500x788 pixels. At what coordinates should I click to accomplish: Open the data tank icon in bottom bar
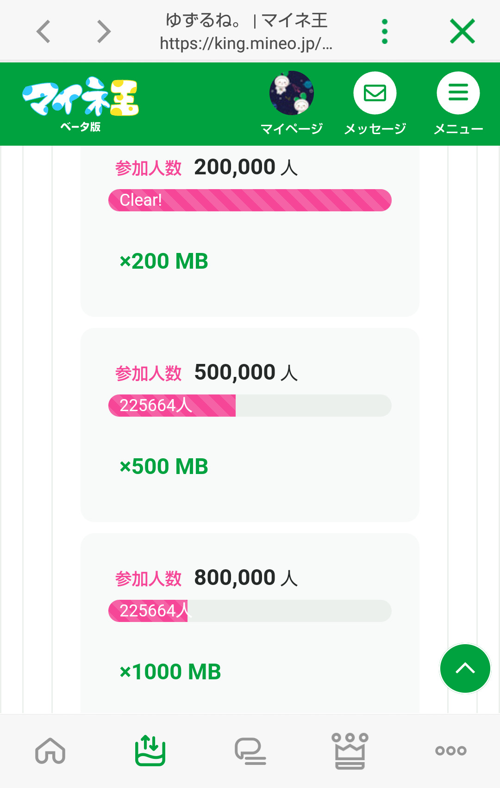[150, 750]
